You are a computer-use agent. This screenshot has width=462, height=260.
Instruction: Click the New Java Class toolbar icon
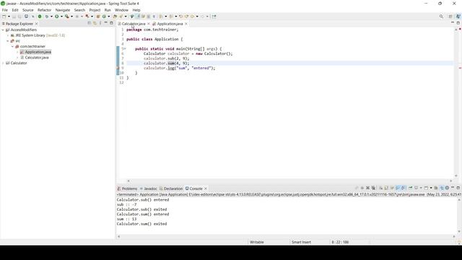click(x=104, y=16)
